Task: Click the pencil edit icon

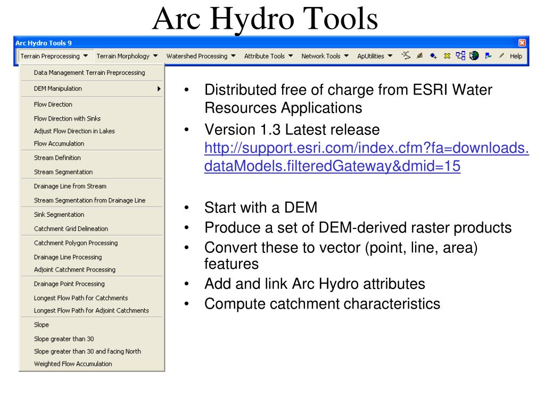Action: pyautogui.click(x=501, y=55)
